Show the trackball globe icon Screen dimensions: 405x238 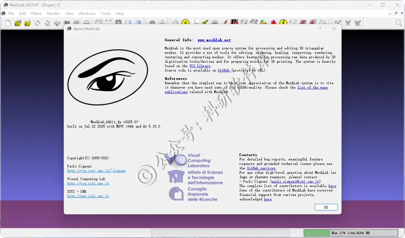click(x=175, y=23)
